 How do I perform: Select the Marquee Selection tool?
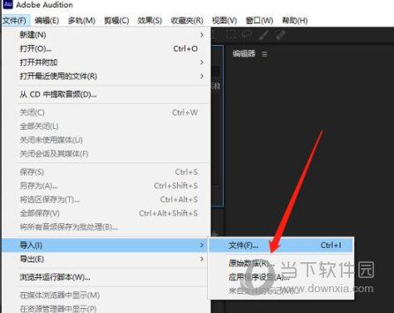[x=231, y=34]
